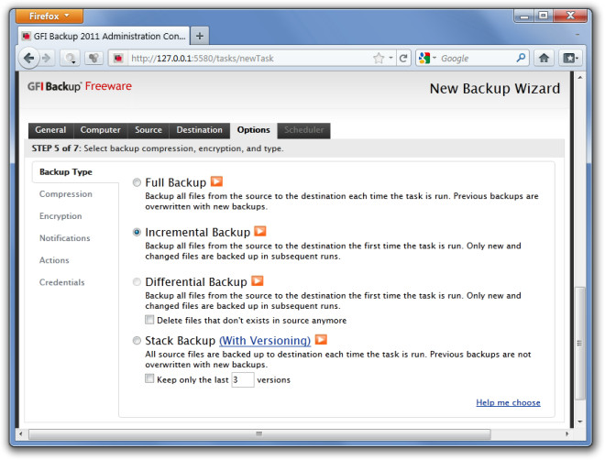Viewport: 605px width, 460px height.
Task: Click the Forward navigation arrow
Action: [x=47, y=59]
